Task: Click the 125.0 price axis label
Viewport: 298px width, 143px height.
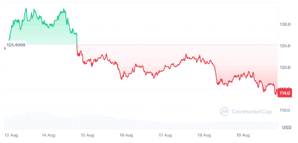Action: [285, 46]
